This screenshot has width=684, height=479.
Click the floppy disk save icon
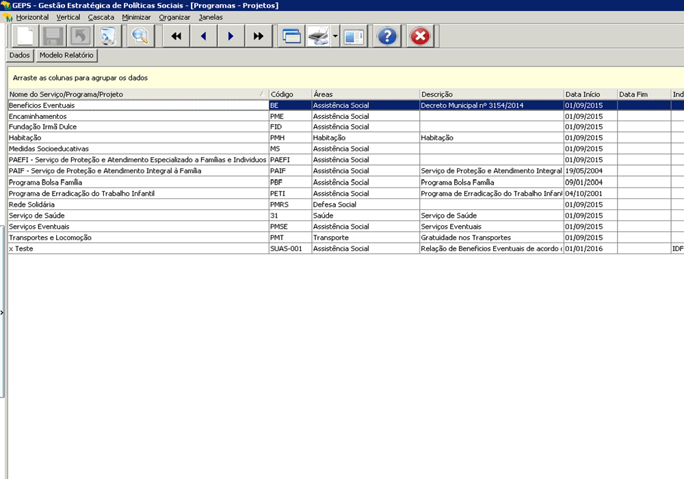53,36
